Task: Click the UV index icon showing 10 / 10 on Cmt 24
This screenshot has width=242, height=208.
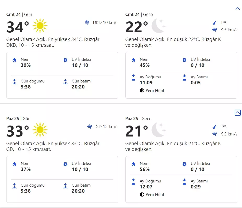Action: click(x=65, y=60)
